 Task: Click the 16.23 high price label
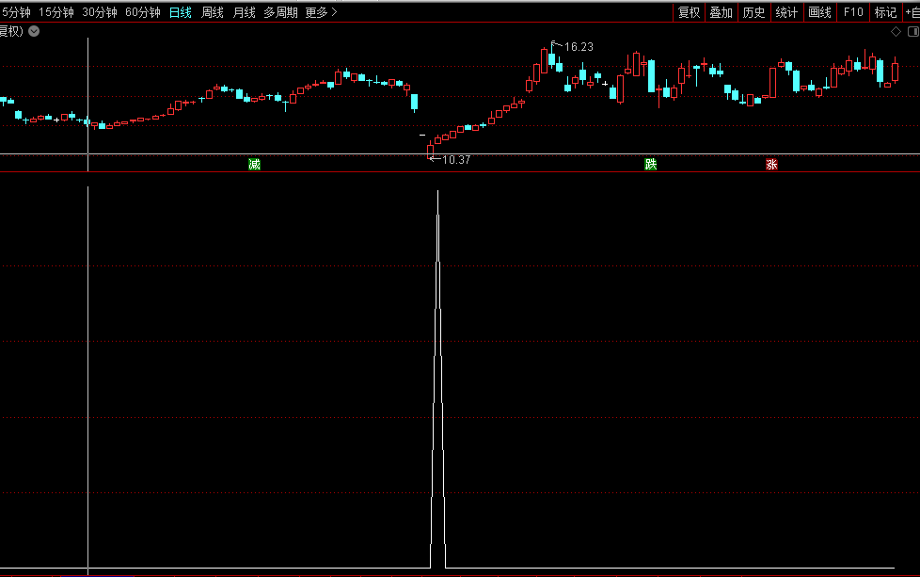[x=579, y=46]
